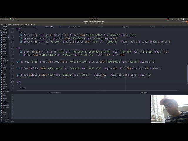This screenshot has height=141, width=188.
Task: Switch to the Welcome tab
Action: coord(100,27)
